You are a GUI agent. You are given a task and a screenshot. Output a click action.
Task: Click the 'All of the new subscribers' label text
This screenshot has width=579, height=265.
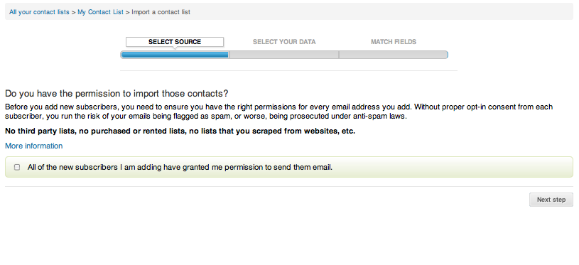point(180,167)
